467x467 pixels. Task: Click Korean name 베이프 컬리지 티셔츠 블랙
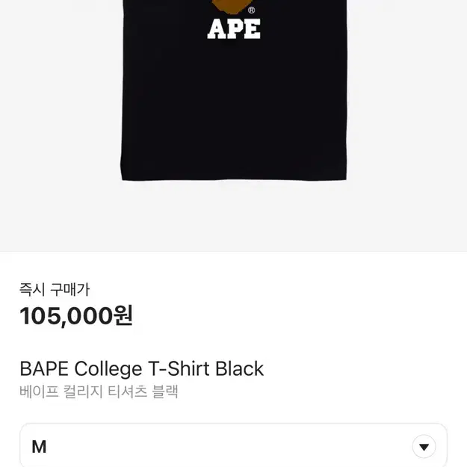pos(99,392)
